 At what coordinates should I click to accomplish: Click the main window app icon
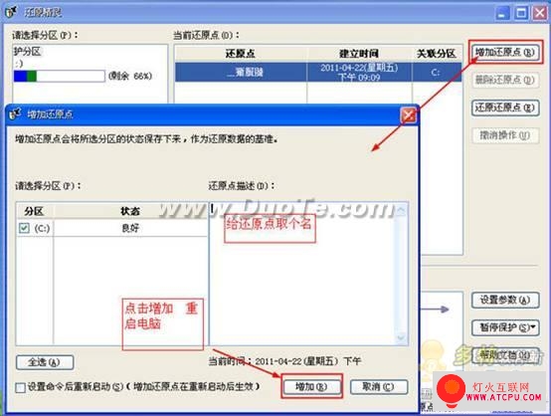(11, 12)
